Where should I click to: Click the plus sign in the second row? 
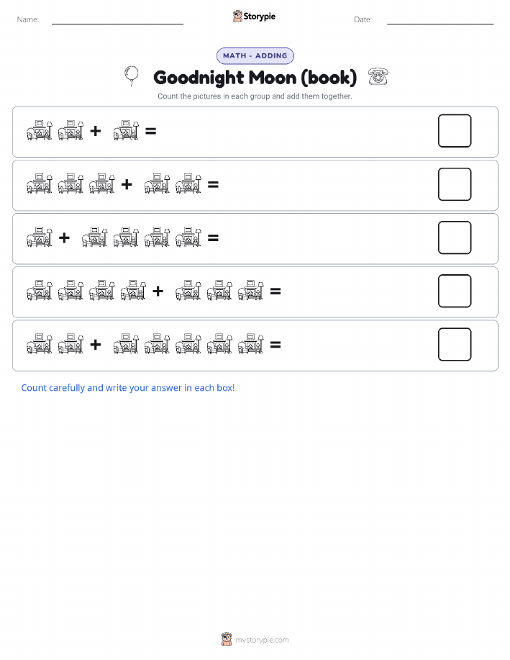[x=127, y=184]
